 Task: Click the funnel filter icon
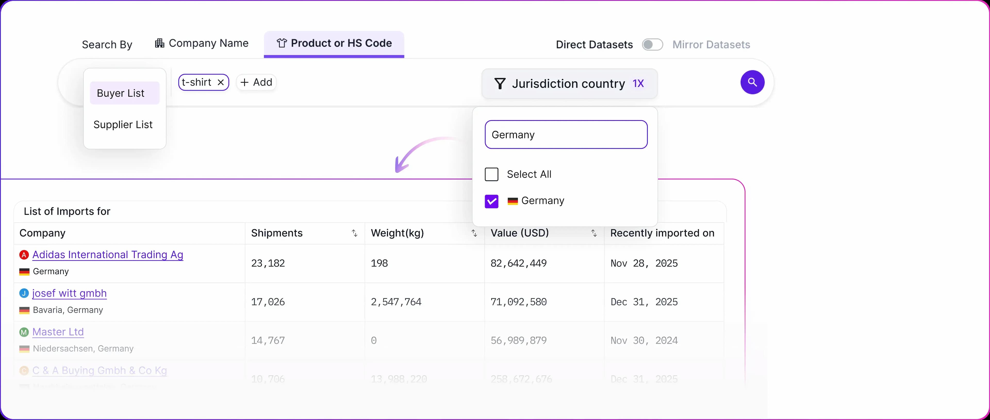500,84
